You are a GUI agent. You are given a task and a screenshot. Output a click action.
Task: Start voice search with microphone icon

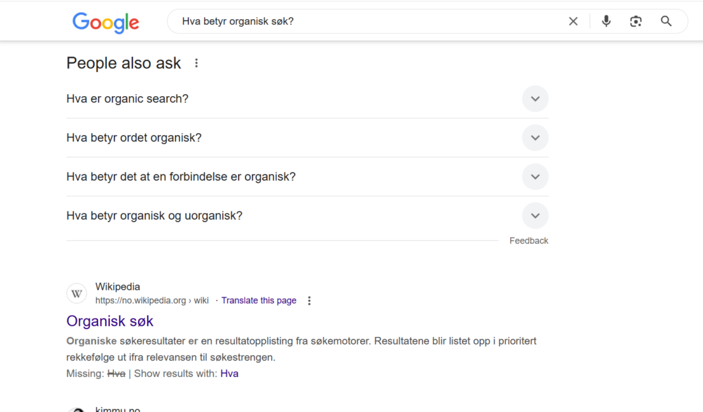coord(606,21)
